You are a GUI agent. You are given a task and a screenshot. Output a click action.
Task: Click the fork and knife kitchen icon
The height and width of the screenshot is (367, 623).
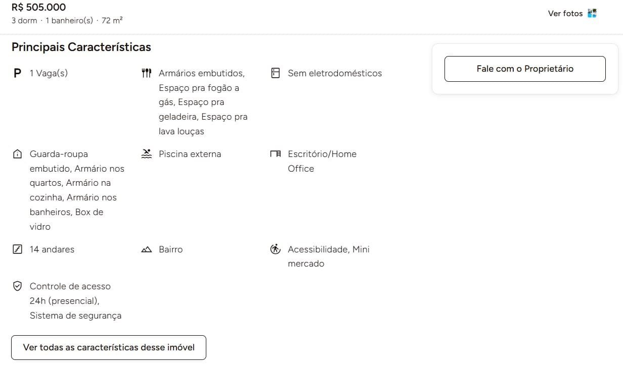pyautogui.click(x=146, y=73)
